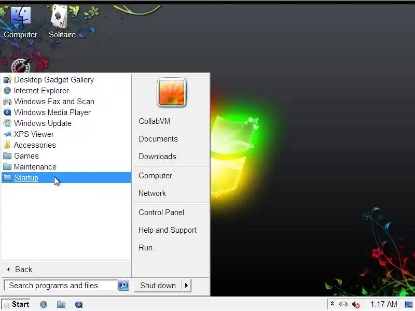The width and height of the screenshot is (415, 311).
Task: Open Computer from the Start menu right pane
Action: (155, 176)
